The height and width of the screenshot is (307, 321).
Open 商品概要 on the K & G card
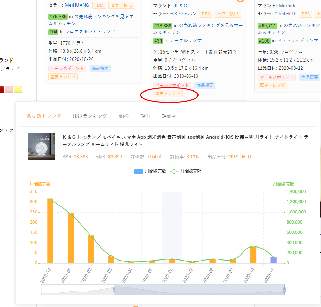204,86
